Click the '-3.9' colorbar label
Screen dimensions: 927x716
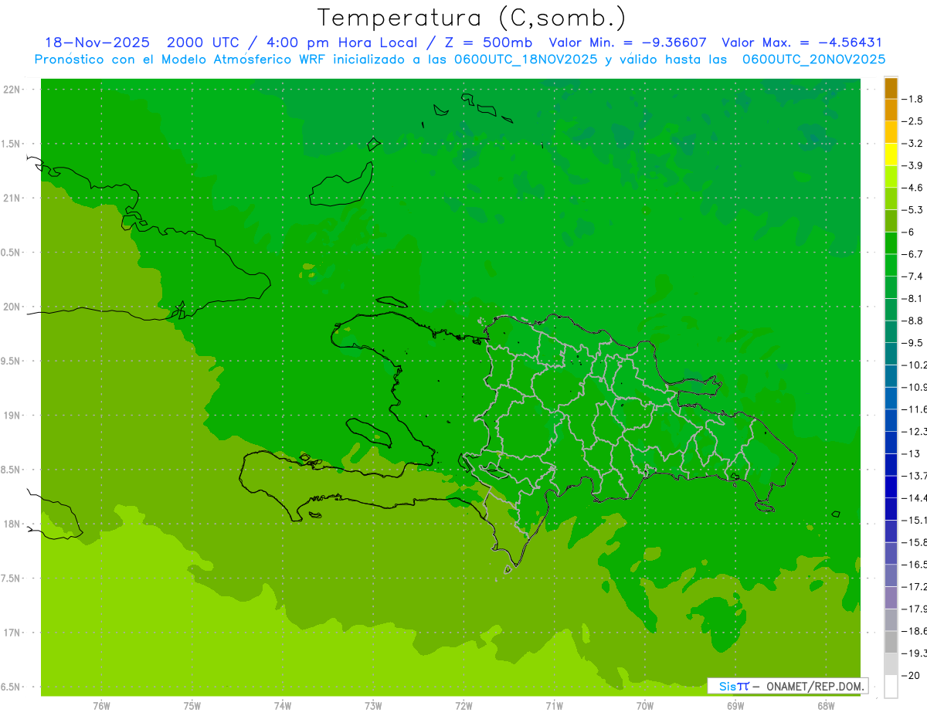click(912, 165)
